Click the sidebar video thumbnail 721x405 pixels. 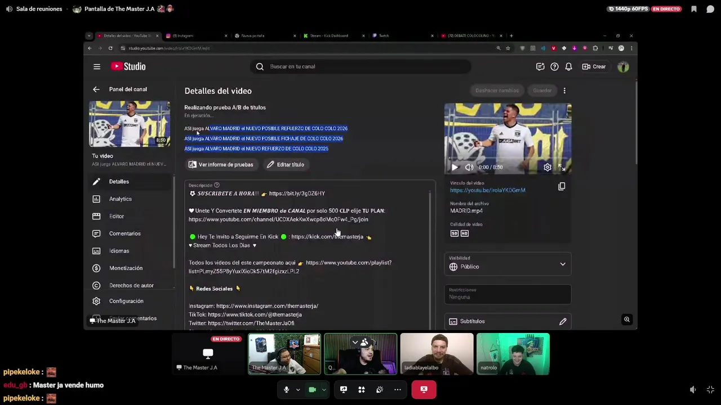pos(130,124)
